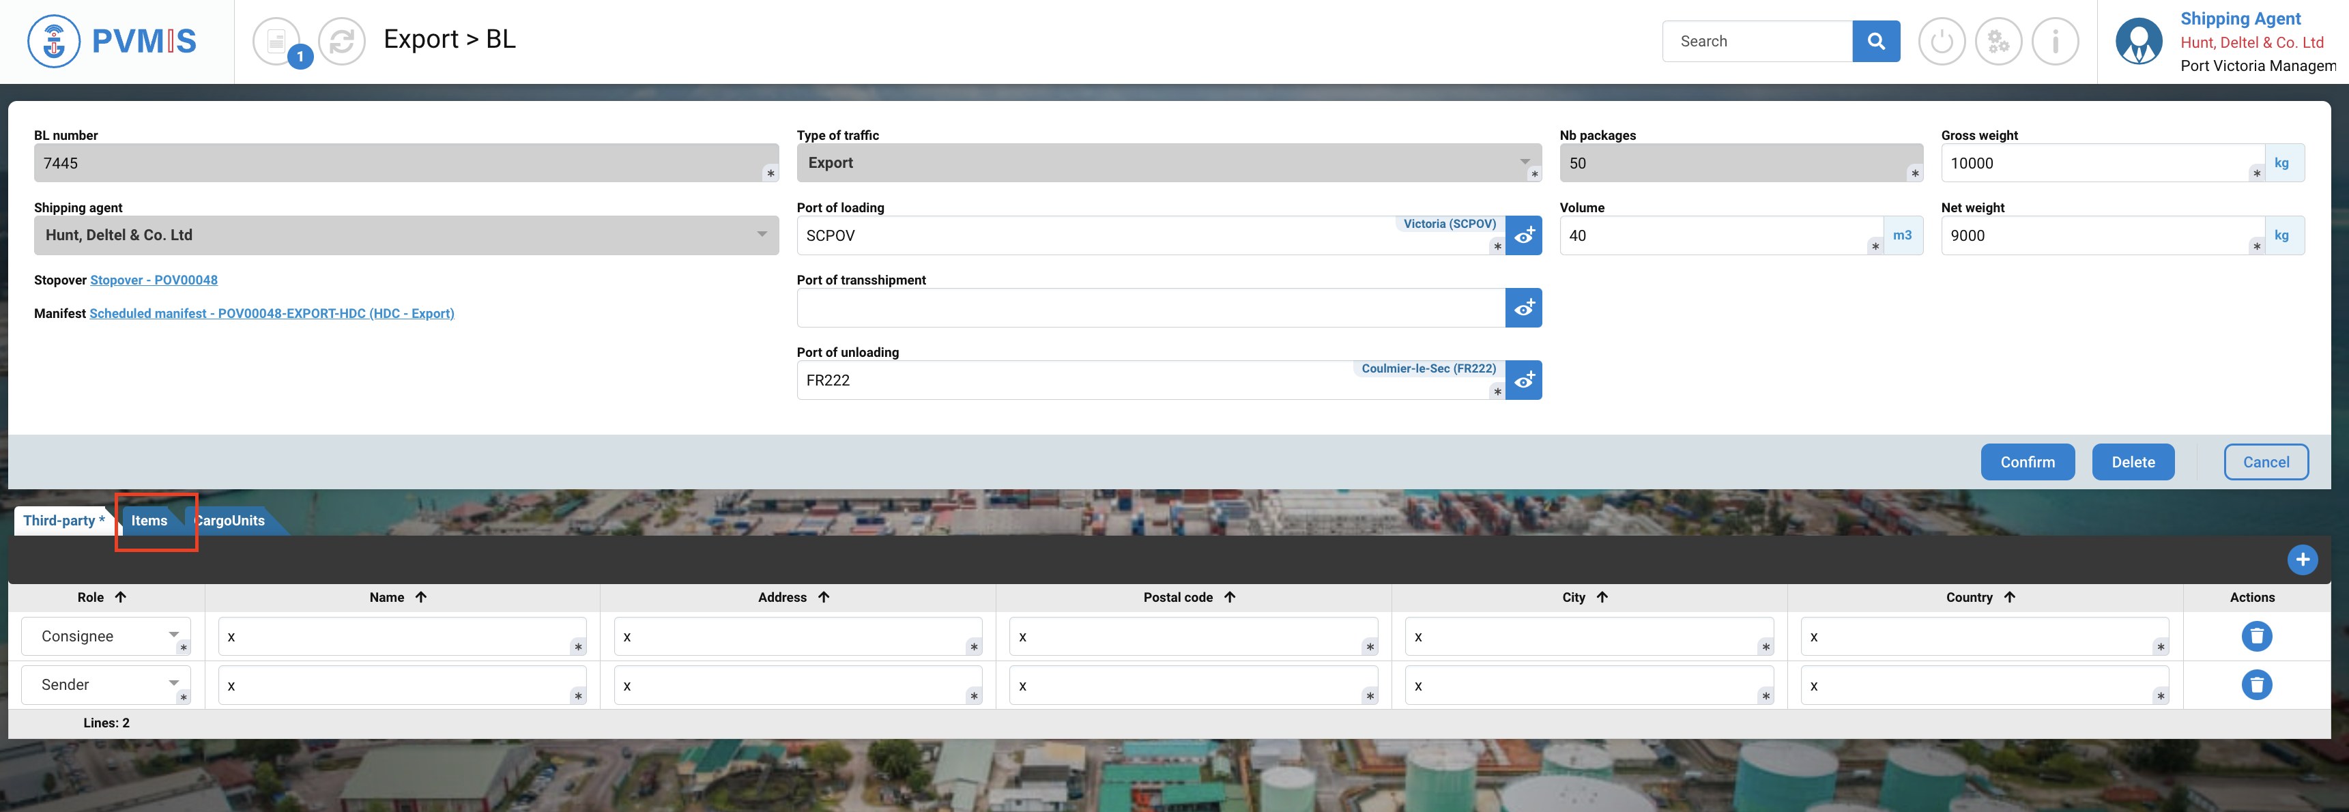Open the settings gears icon
2349x812 pixels.
pos(1998,41)
